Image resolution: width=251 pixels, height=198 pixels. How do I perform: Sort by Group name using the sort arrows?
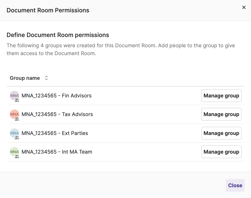tap(47, 78)
